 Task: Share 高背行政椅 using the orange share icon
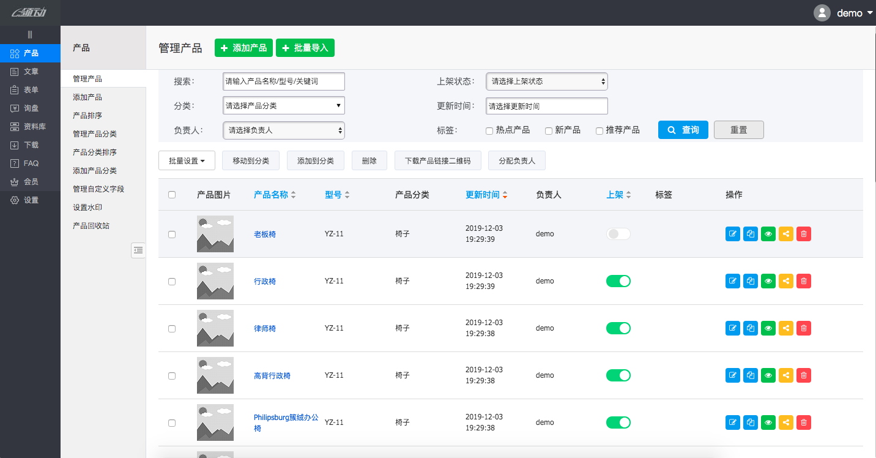pyautogui.click(x=785, y=375)
